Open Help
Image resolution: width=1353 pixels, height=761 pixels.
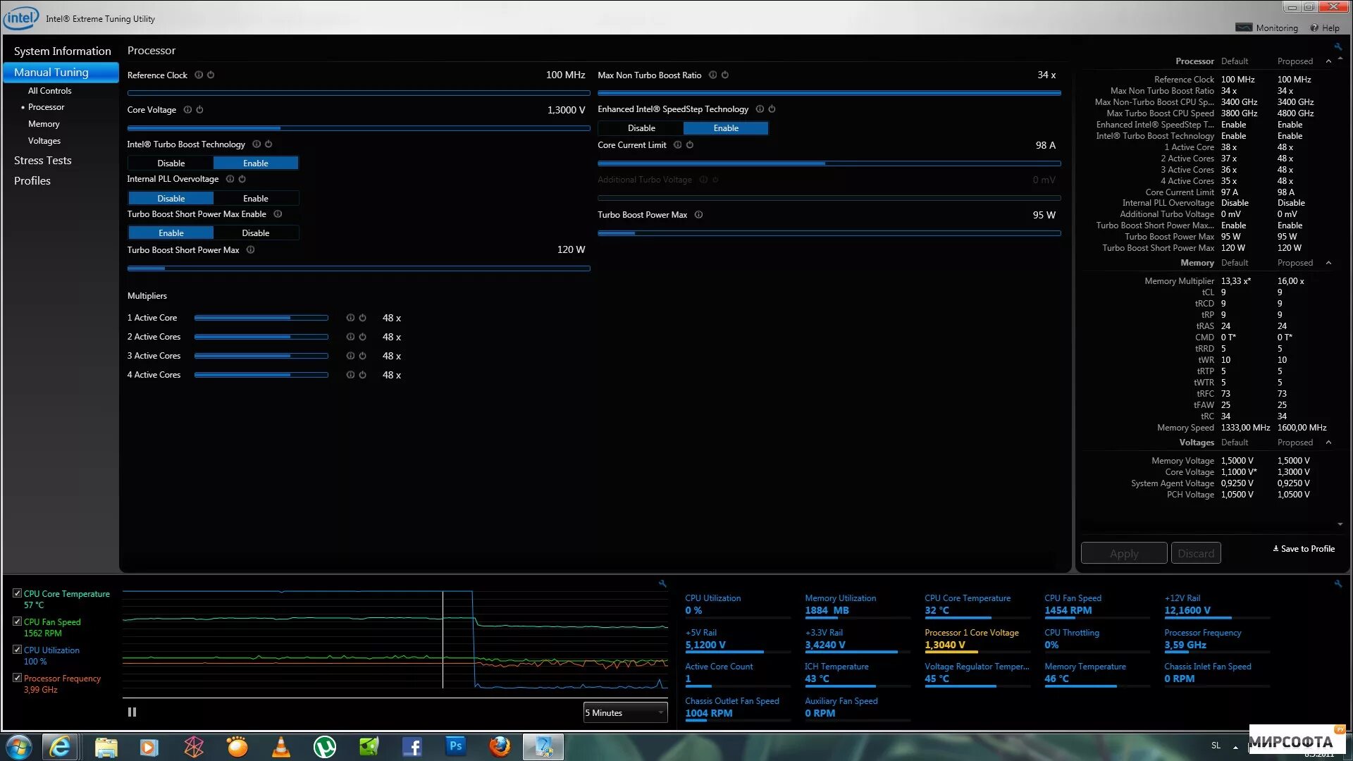(x=1325, y=28)
